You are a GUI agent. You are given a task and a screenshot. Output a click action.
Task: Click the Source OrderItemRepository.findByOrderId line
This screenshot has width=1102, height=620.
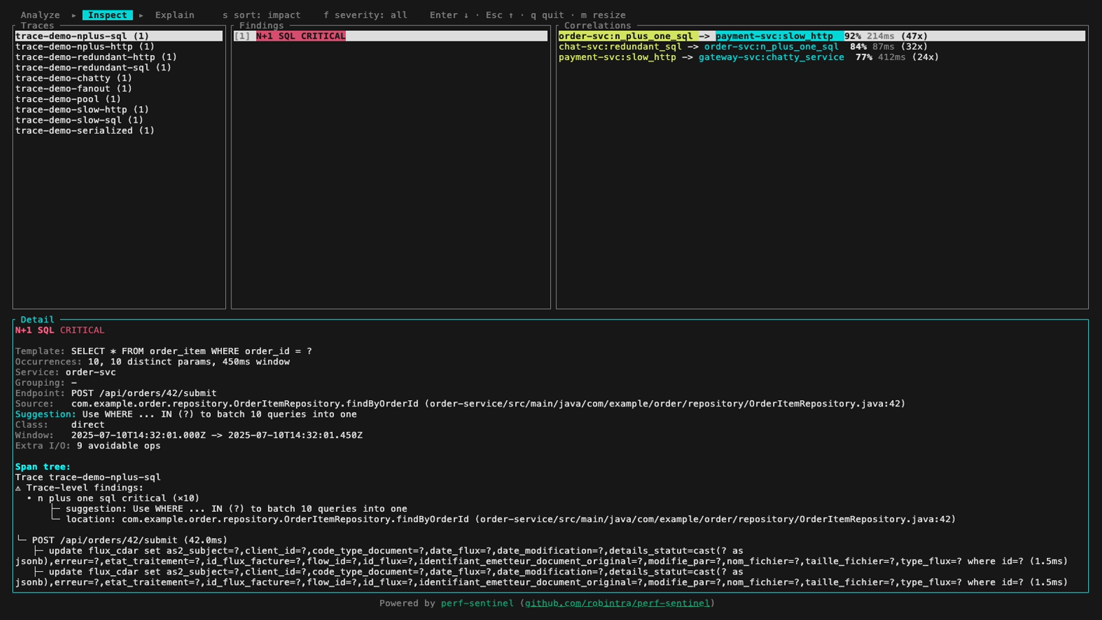pos(460,404)
